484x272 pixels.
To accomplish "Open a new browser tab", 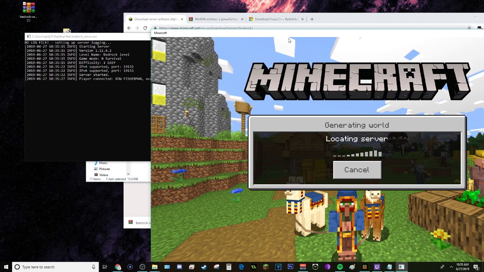I will (312, 19).
